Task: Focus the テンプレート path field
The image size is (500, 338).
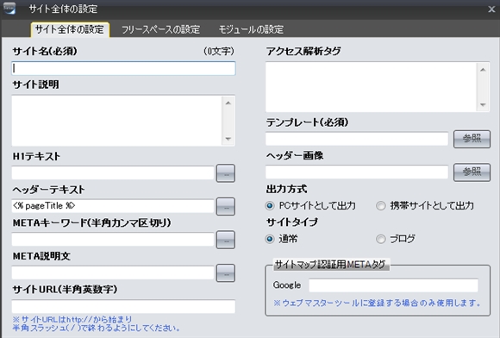Action: click(x=357, y=139)
